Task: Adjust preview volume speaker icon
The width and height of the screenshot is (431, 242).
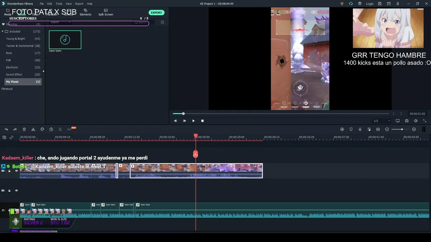Action: point(416,121)
